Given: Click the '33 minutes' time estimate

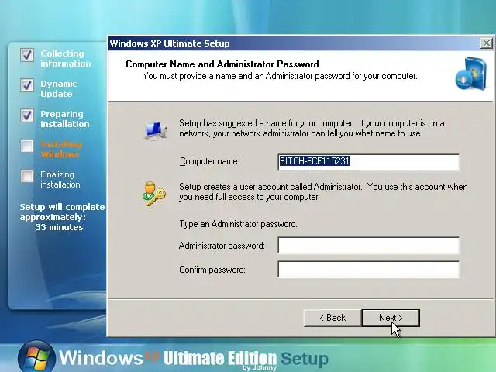Looking at the screenshot, I should (59, 227).
